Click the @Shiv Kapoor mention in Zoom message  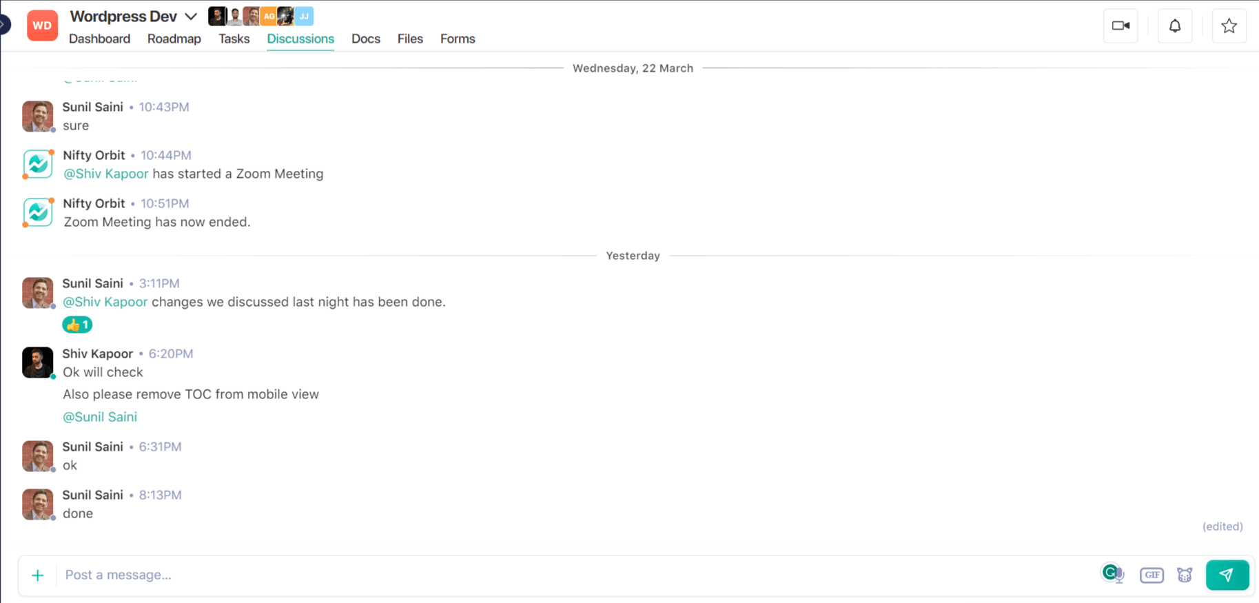106,174
